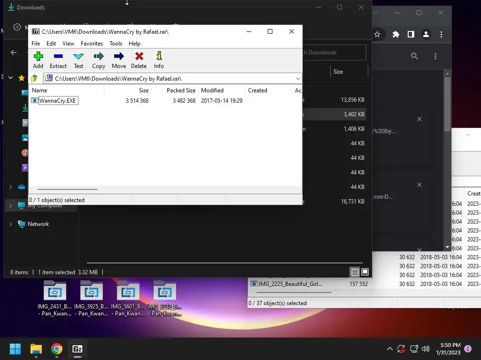Select the 16,731 KB file row

point(335,202)
